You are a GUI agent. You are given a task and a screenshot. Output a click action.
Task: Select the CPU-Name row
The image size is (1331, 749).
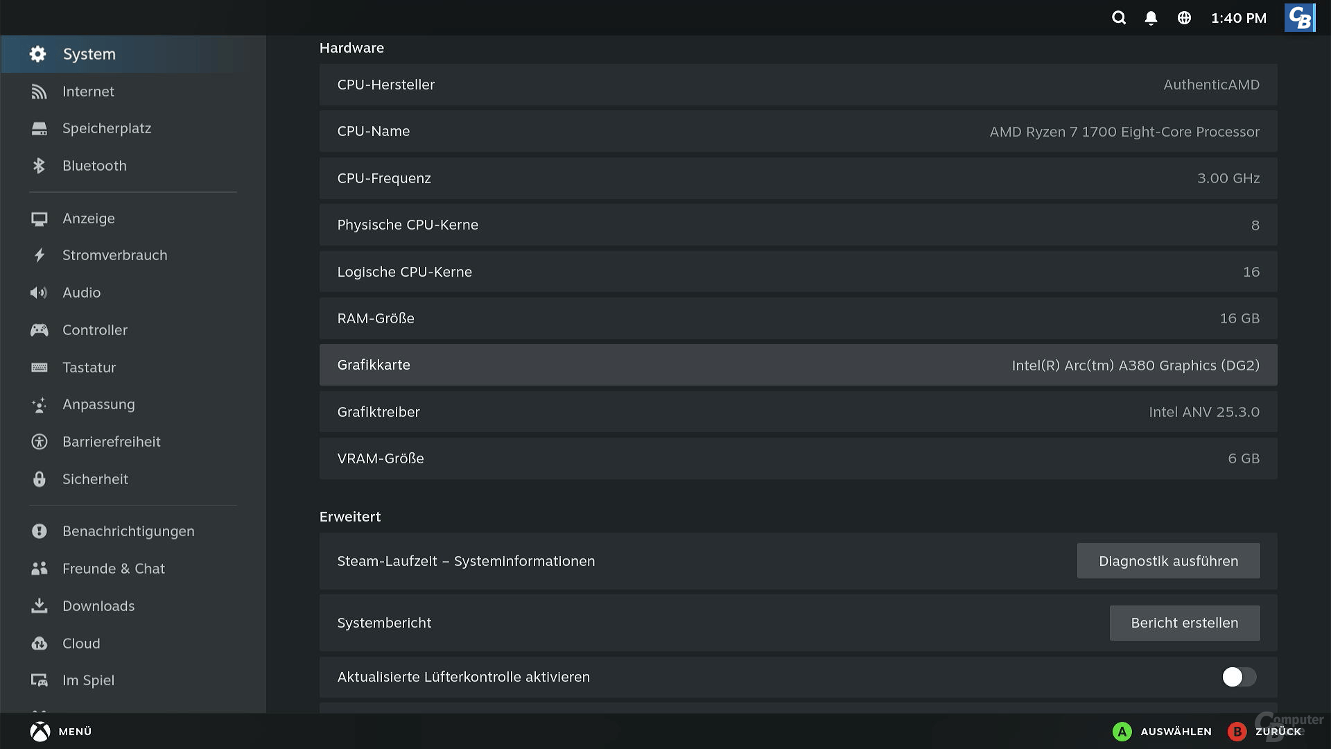pyautogui.click(x=798, y=132)
